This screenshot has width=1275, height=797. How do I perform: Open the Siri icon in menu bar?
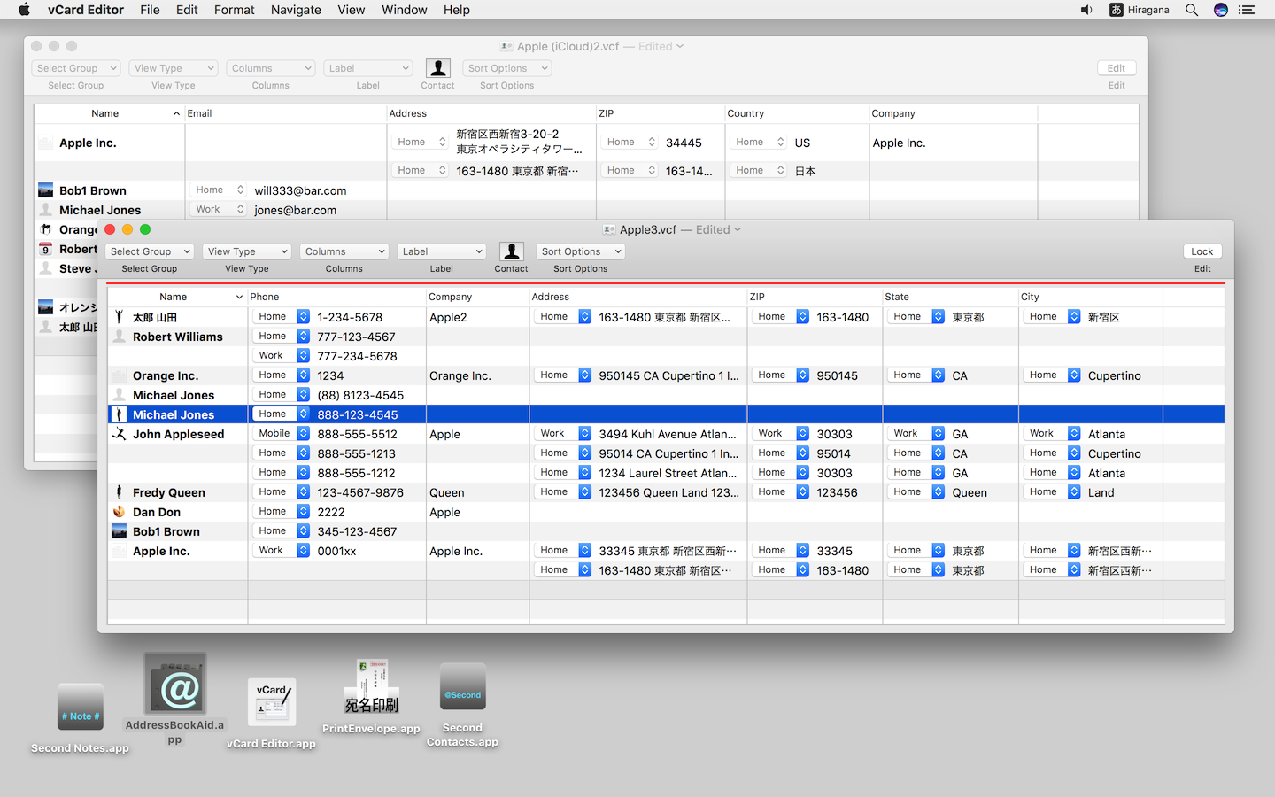[x=1221, y=10]
